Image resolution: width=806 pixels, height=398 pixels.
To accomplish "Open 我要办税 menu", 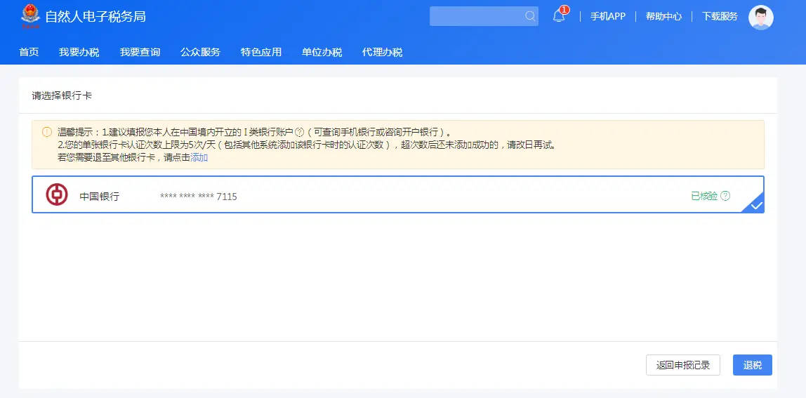I will click(x=79, y=52).
